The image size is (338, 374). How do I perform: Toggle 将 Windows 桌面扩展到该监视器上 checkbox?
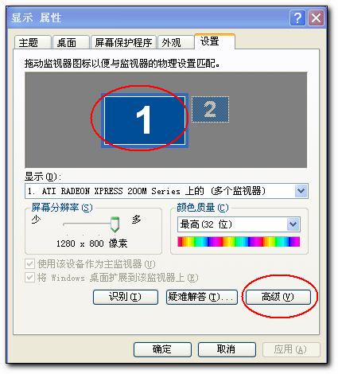[29, 278]
